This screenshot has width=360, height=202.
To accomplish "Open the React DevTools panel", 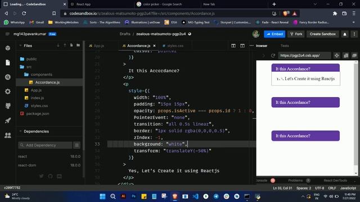I will coord(335,181).
